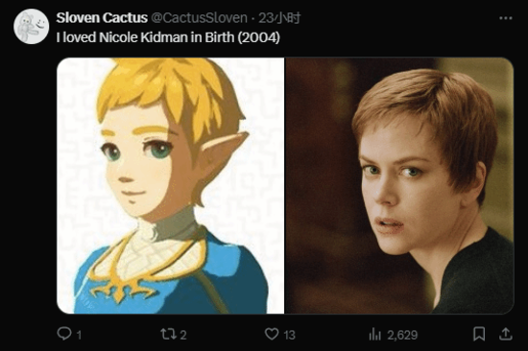This screenshot has width=528, height=351.
Task: Open view analytics bar chart icon
Action: pyautogui.click(x=374, y=335)
